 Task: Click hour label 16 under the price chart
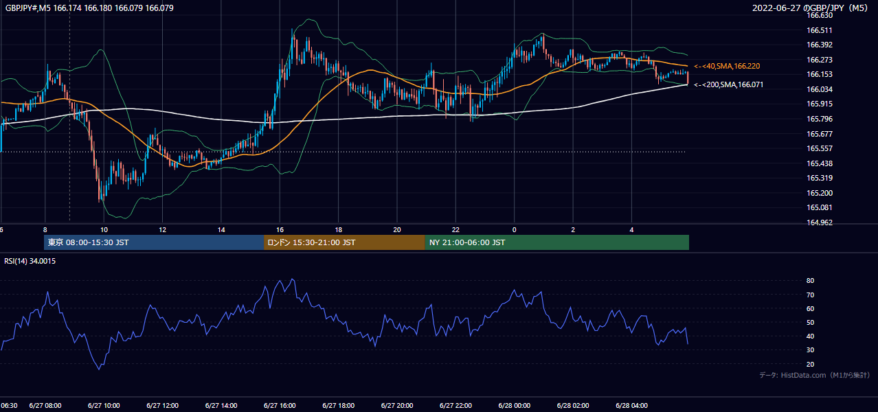coord(280,229)
